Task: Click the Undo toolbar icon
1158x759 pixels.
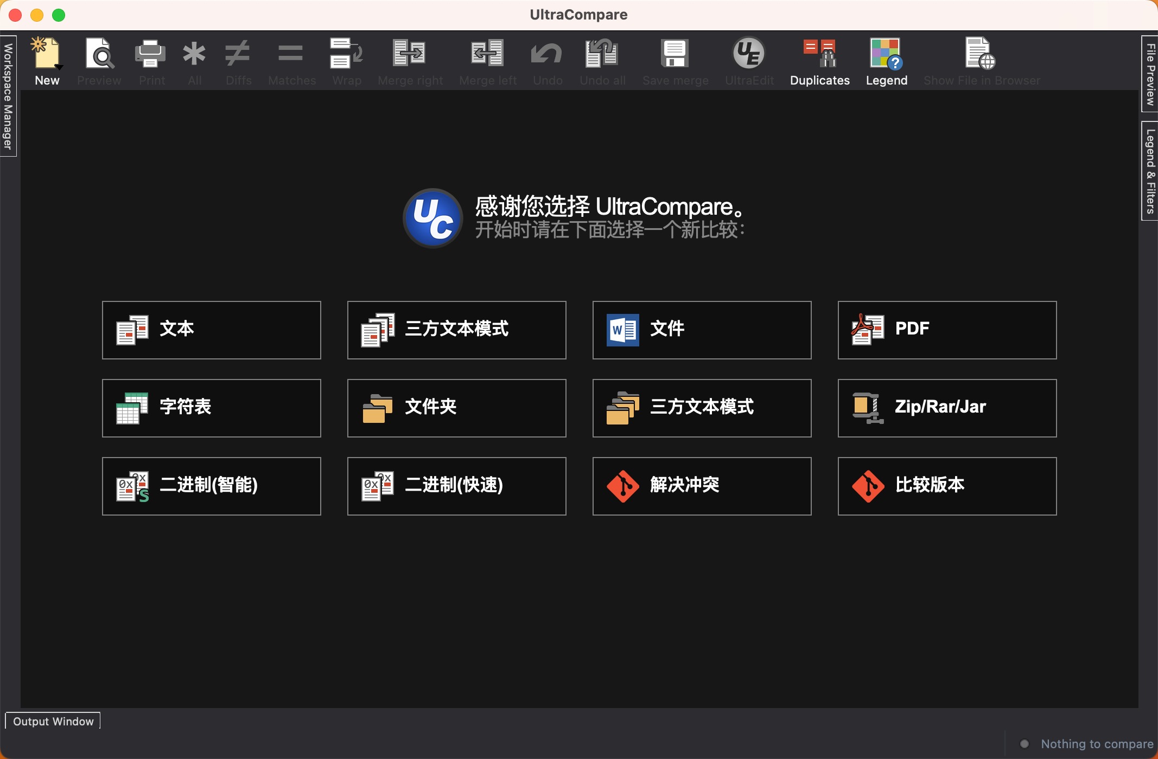Action: click(x=546, y=53)
